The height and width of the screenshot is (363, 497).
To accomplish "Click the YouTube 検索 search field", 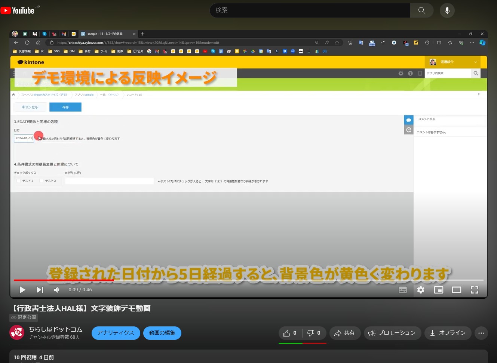I will click(310, 10).
